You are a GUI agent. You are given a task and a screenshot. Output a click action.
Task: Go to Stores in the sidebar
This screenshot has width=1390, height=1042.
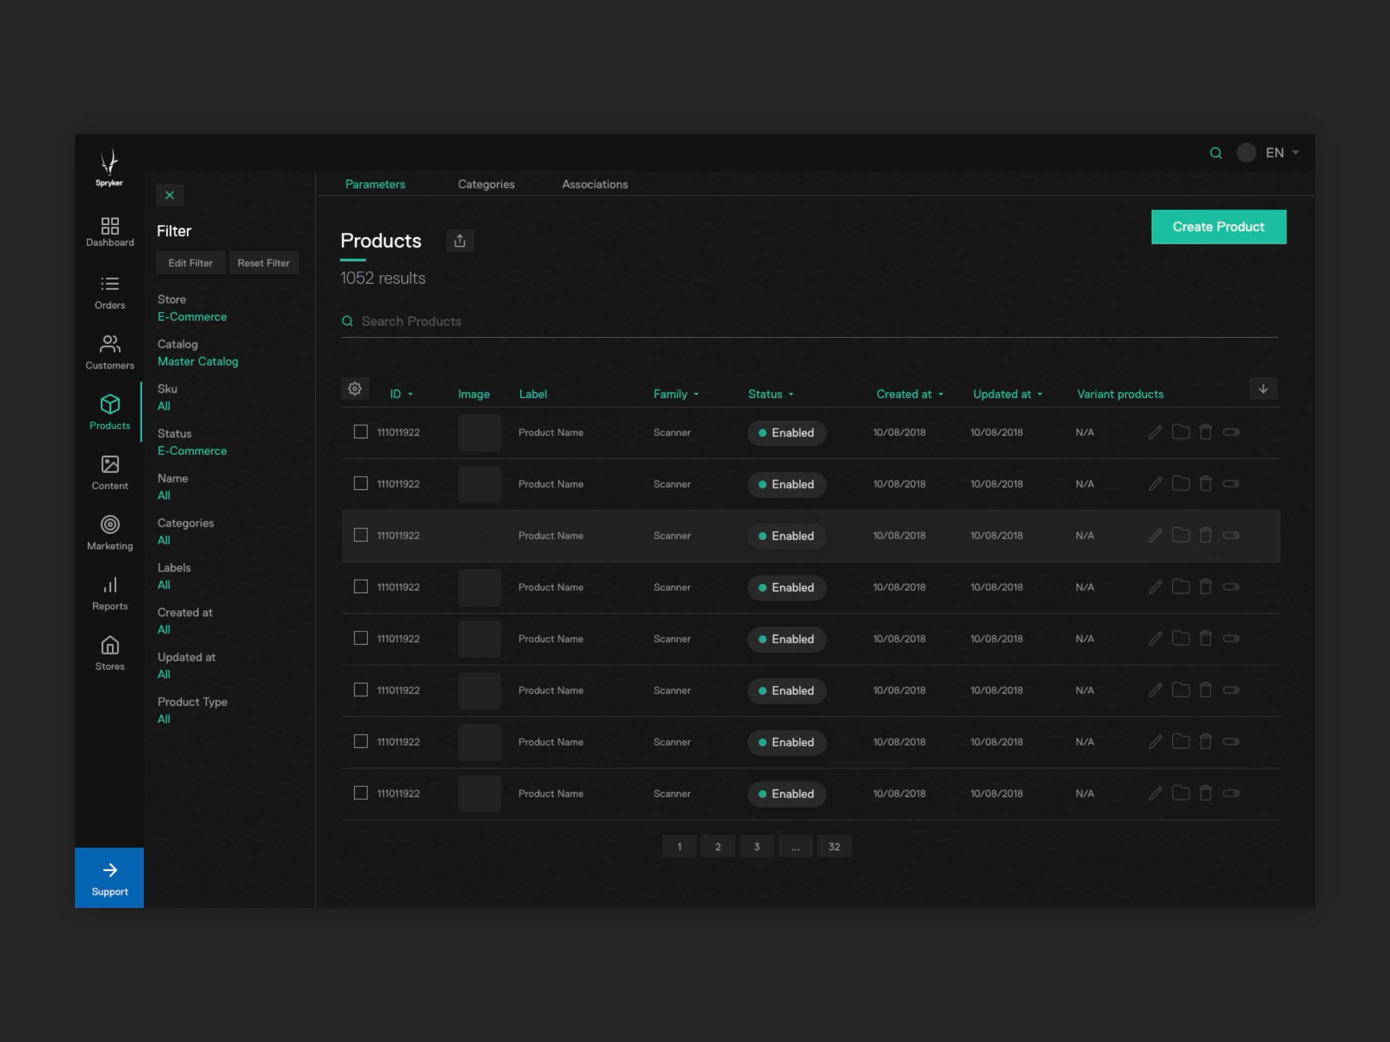110,653
